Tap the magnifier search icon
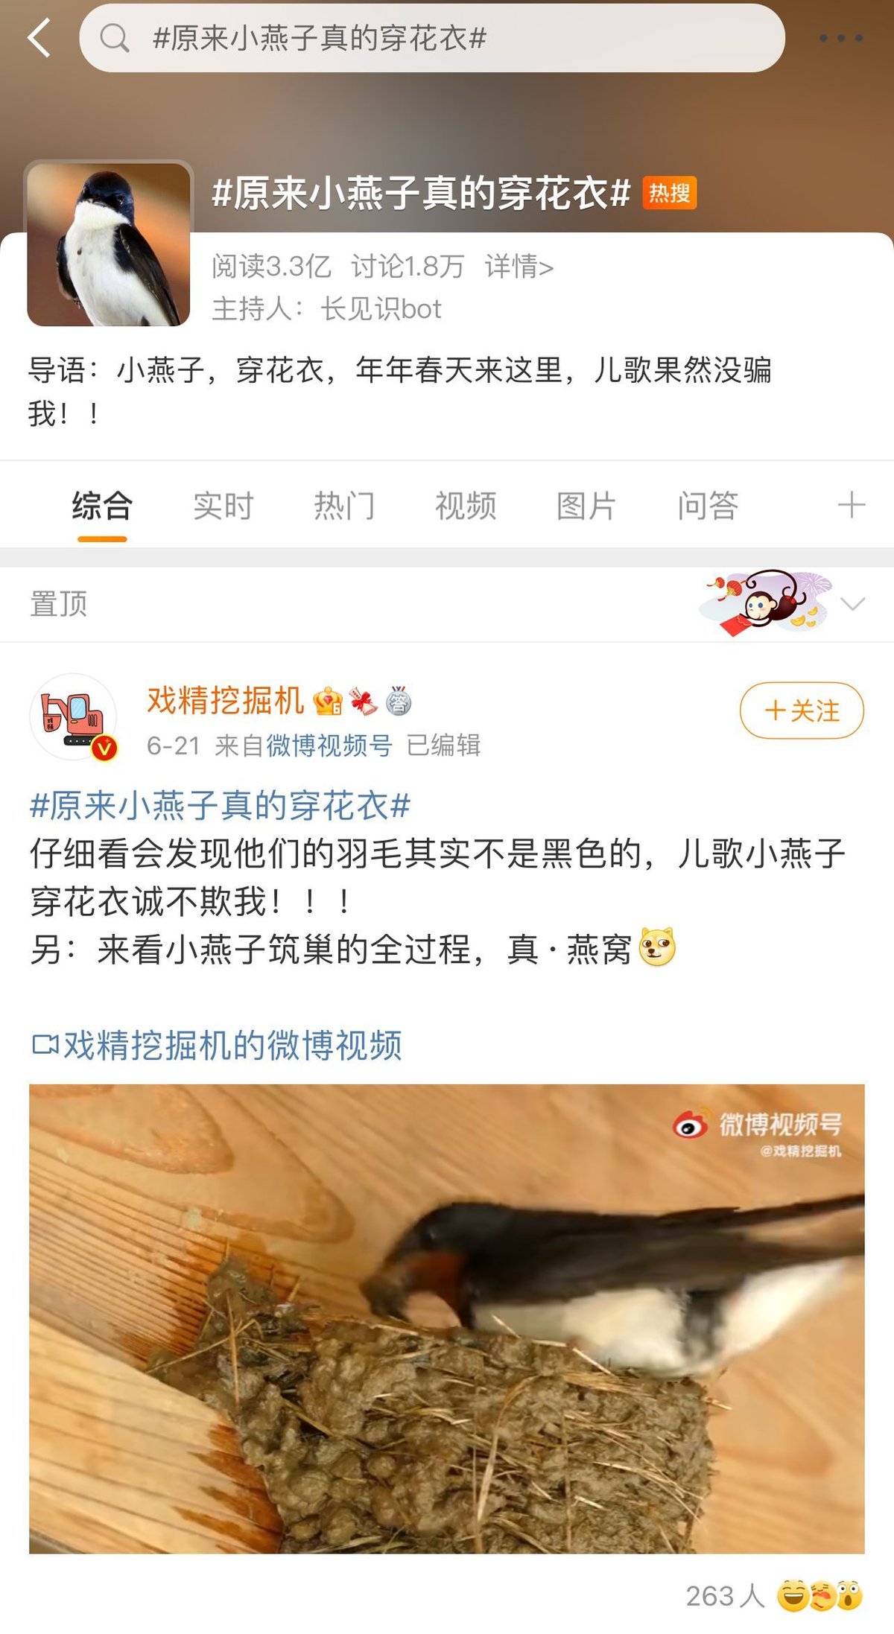The image size is (894, 1634). tap(114, 38)
